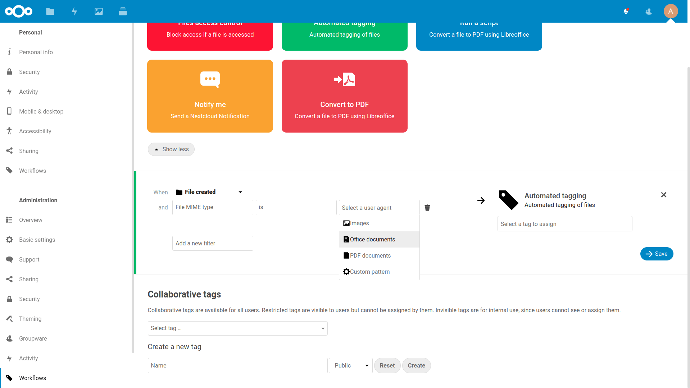
Task: Click the Name field for a new tag
Action: 237,365
